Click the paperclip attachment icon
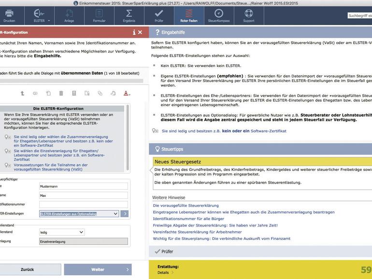372x279 pixels. [x=100, y=93]
